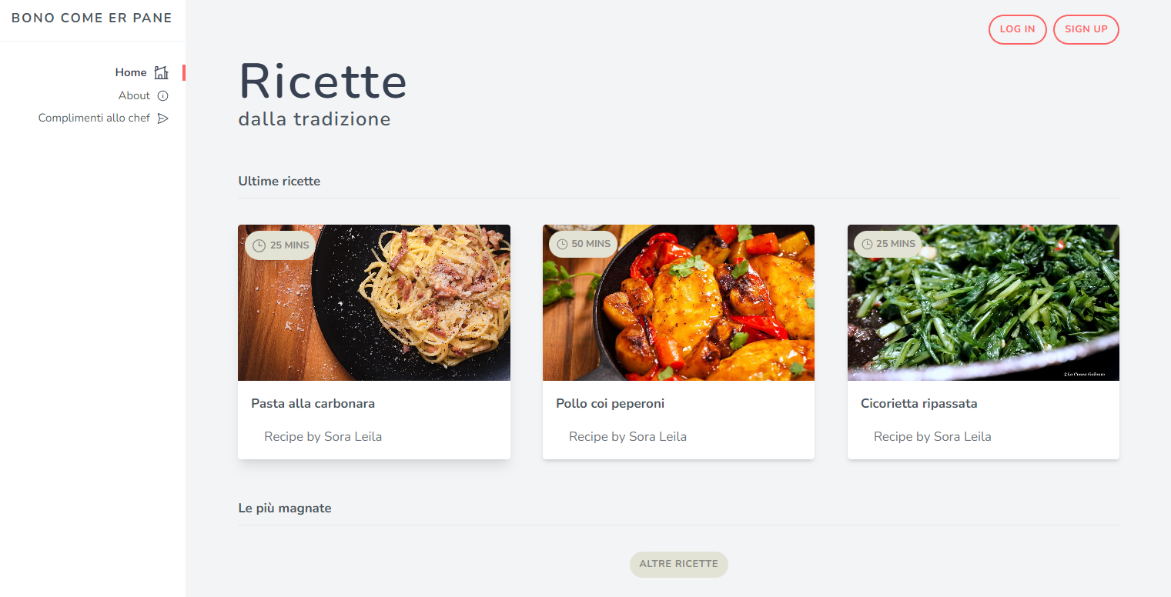Click Recipe by Sora Leila under Pasta alla carbonara
The width and height of the screenshot is (1171, 597).
323,436
